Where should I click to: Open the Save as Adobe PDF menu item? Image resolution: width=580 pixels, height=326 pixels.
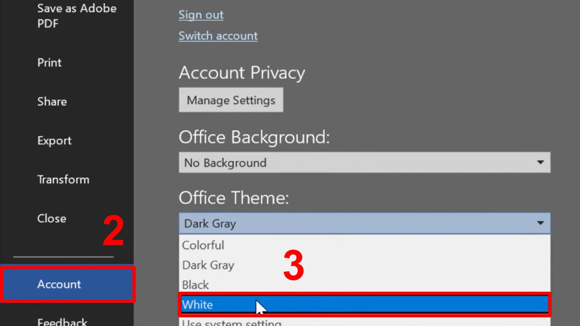[x=76, y=15]
